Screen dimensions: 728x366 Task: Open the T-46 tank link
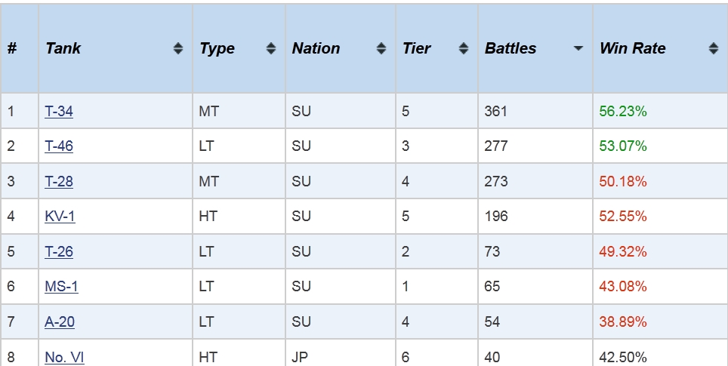tap(58, 146)
